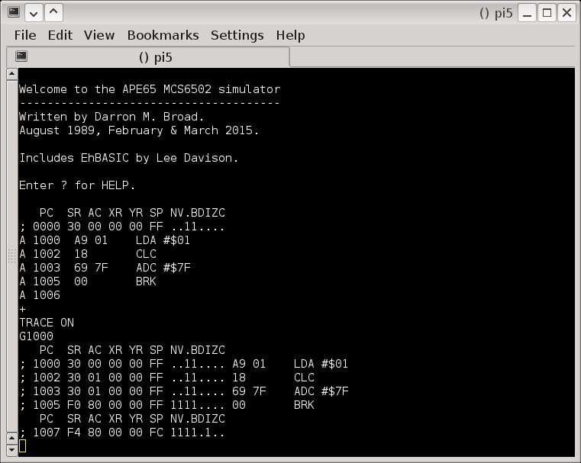Click the window title '() pi5' in titlebar
Viewport: 581px width, 463px height.
pos(495,13)
